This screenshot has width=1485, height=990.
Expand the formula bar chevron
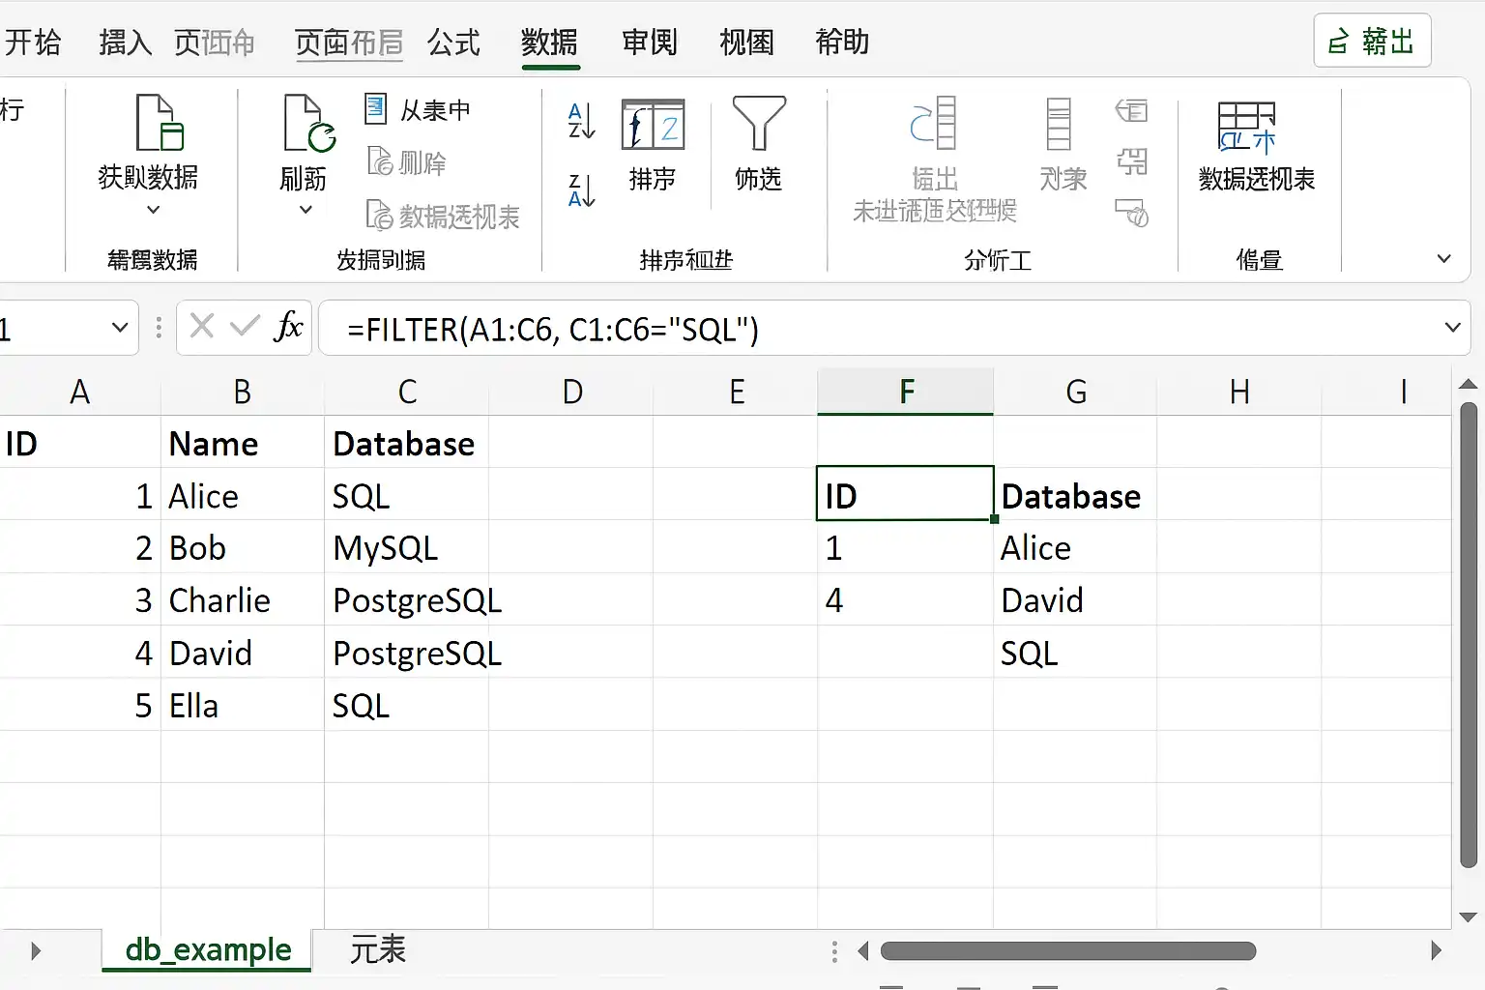pyautogui.click(x=1452, y=328)
